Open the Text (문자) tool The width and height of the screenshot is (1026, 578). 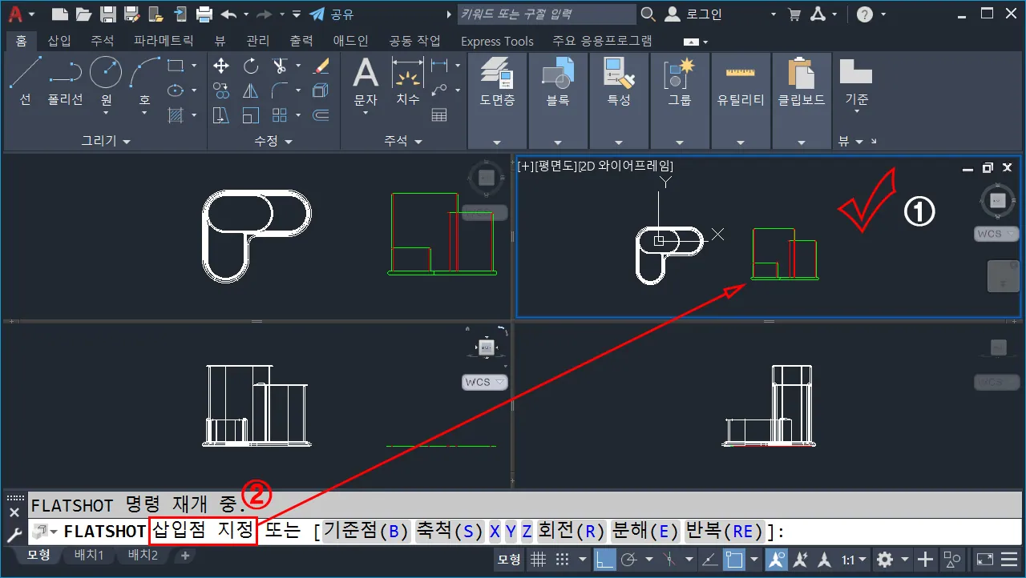pos(366,82)
